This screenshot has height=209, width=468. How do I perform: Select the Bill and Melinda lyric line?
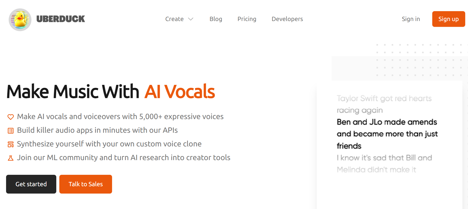click(x=384, y=164)
